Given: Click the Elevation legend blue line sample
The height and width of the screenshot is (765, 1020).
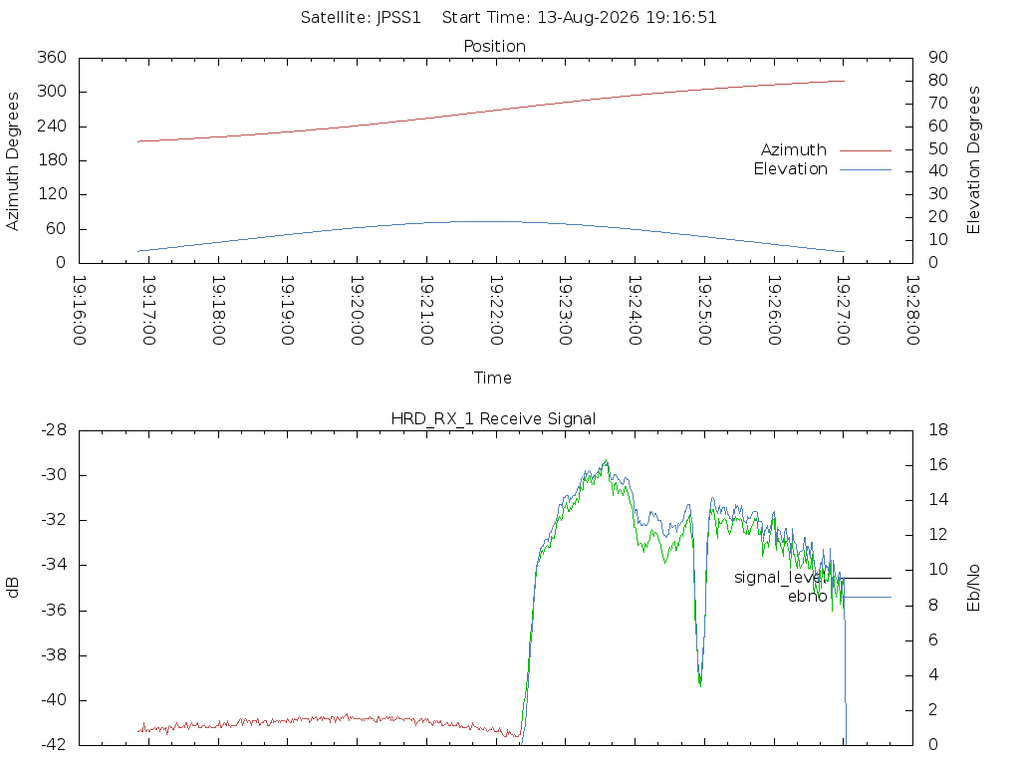Looking at the screenshot, I should (866, 169).
